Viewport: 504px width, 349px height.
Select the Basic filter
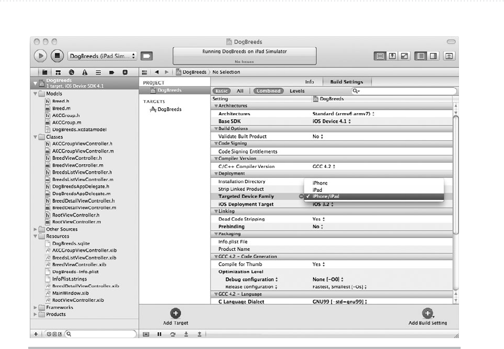(221, 91)
